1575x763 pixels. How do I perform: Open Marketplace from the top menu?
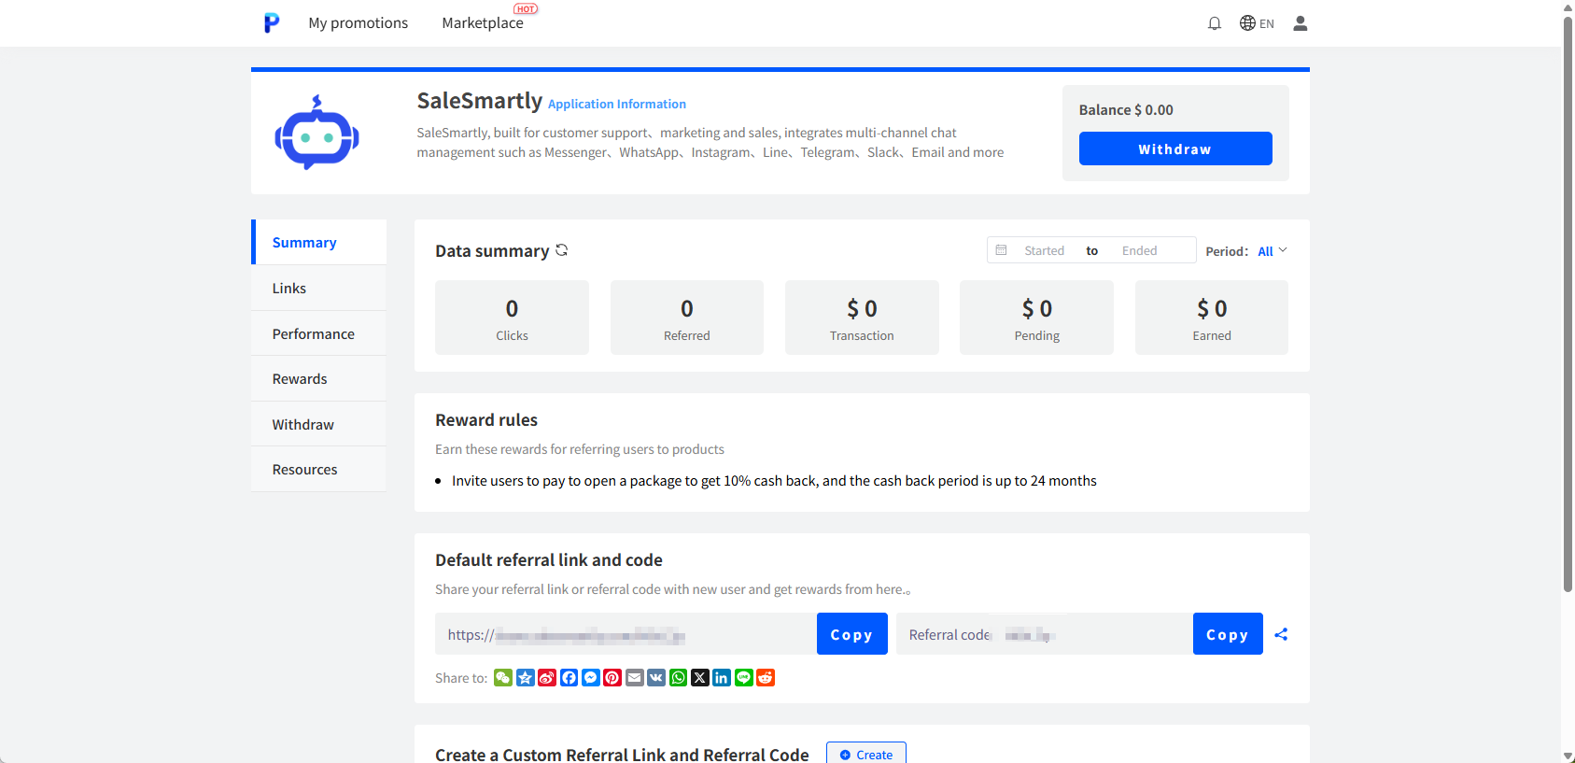[x=483, y=23]
